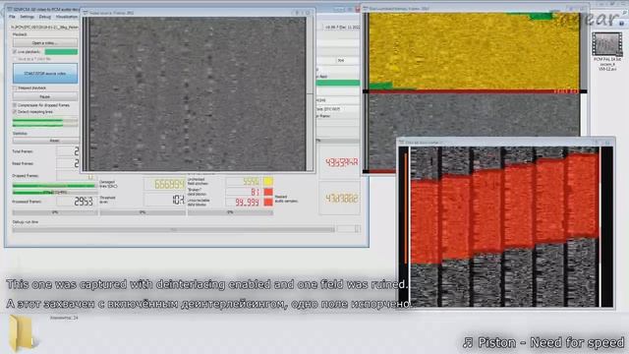Viewport: 629px width, 354px height.
Task: Click the main decoder window title icon
Action: click(x=10, y=9)
